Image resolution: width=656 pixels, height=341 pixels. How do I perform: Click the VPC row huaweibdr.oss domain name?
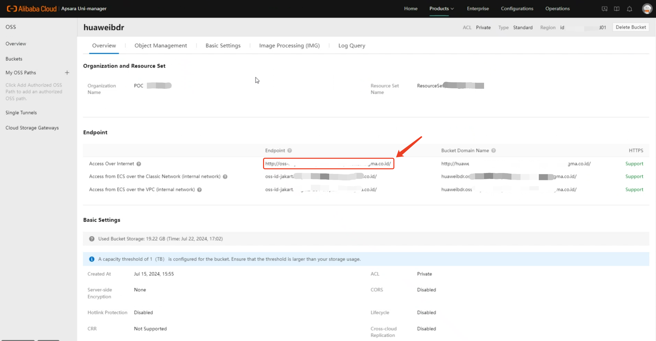tap(509, 190)
